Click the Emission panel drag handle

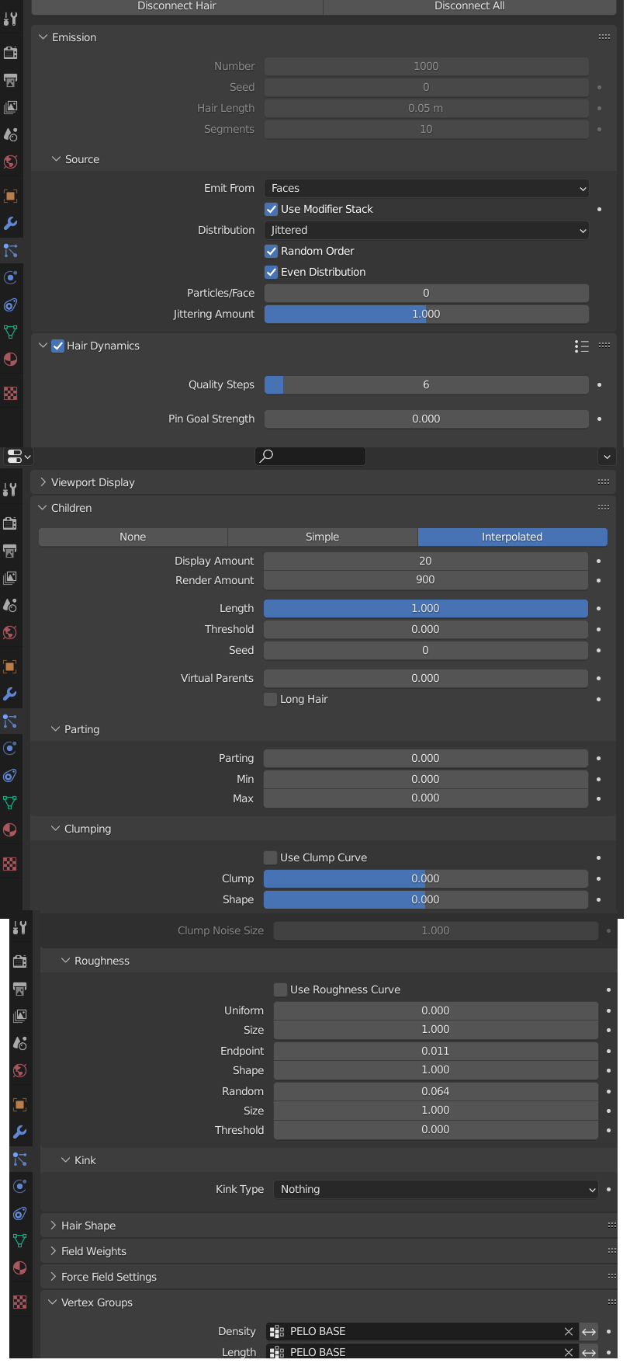pyautogui.click(x=604, y=37)
